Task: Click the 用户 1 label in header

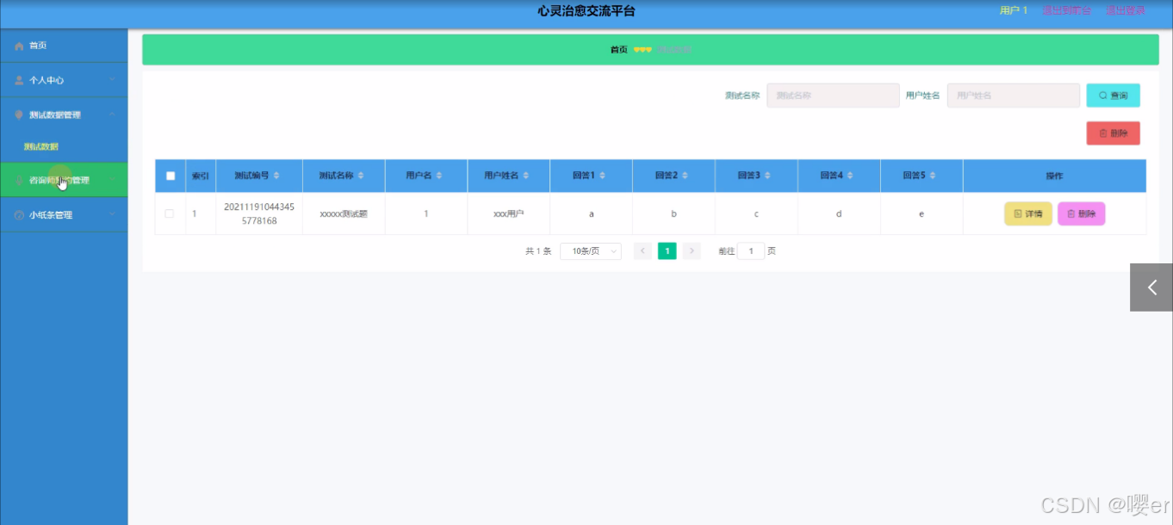Action: coord(1014,10)
